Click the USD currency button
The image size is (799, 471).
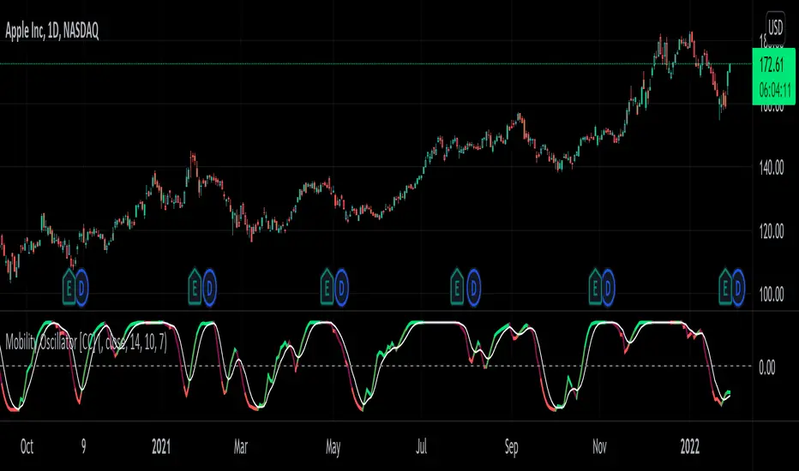coord(775,27)
